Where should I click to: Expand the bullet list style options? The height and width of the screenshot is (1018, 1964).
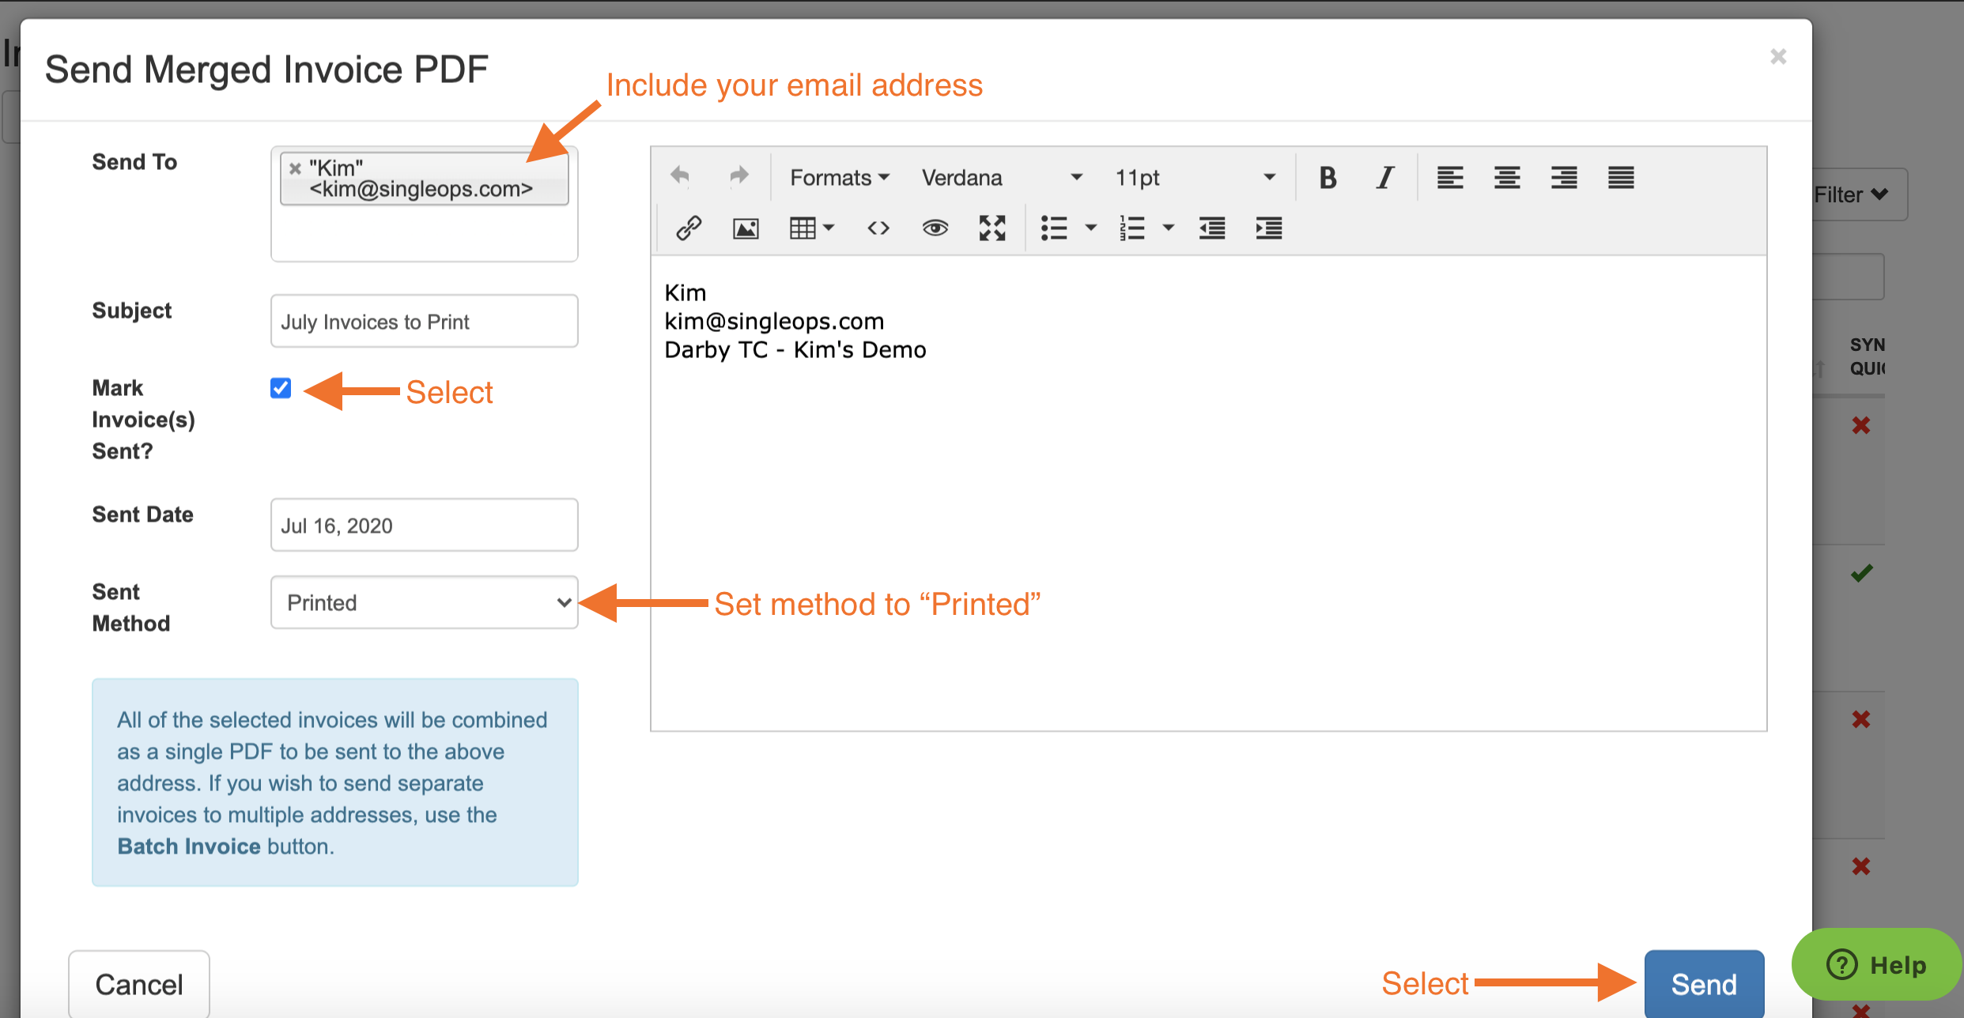click(x=1092, y=228)
